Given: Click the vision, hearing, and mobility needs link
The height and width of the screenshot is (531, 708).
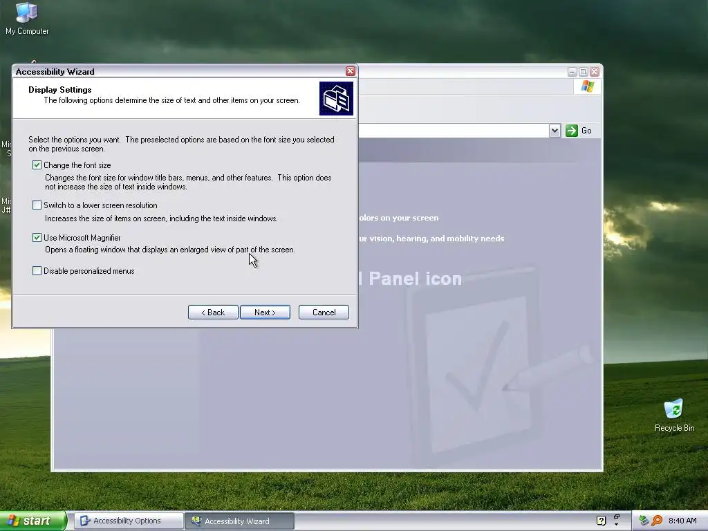Looking at the screenshot, I should tap(431, 239).
